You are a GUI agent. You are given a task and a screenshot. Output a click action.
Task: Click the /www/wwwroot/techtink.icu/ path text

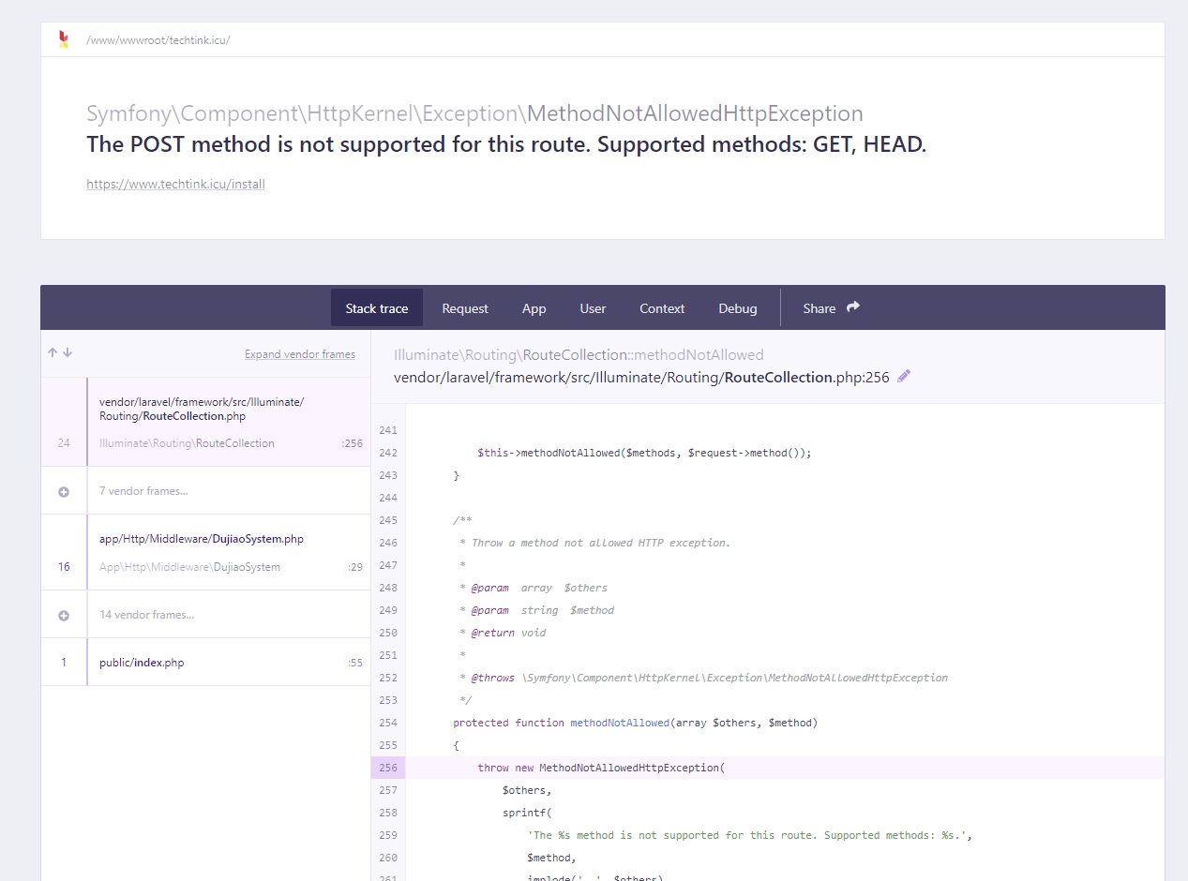pyautogui.click(x=158, y=40)
